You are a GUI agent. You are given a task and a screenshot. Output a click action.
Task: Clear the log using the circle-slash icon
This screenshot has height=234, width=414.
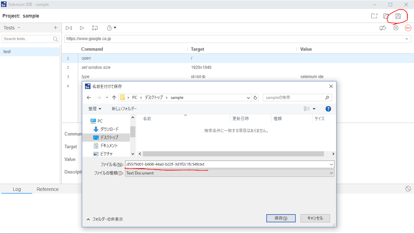coord(408,189)
